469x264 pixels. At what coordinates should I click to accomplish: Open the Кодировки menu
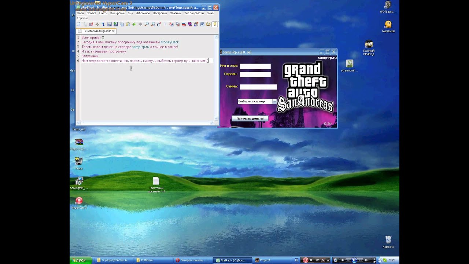point(117,13)
